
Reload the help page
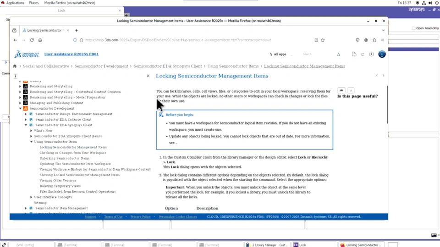coord(32,40)
